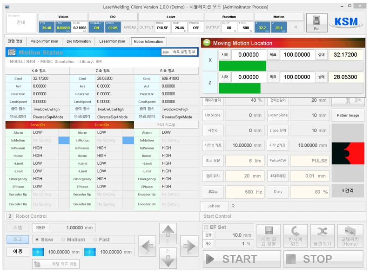Image resolution: width=370 pixels, height=273 pixels.
Task: Click the 용접위치 shuffle icon button
Action: click(323, 236)
